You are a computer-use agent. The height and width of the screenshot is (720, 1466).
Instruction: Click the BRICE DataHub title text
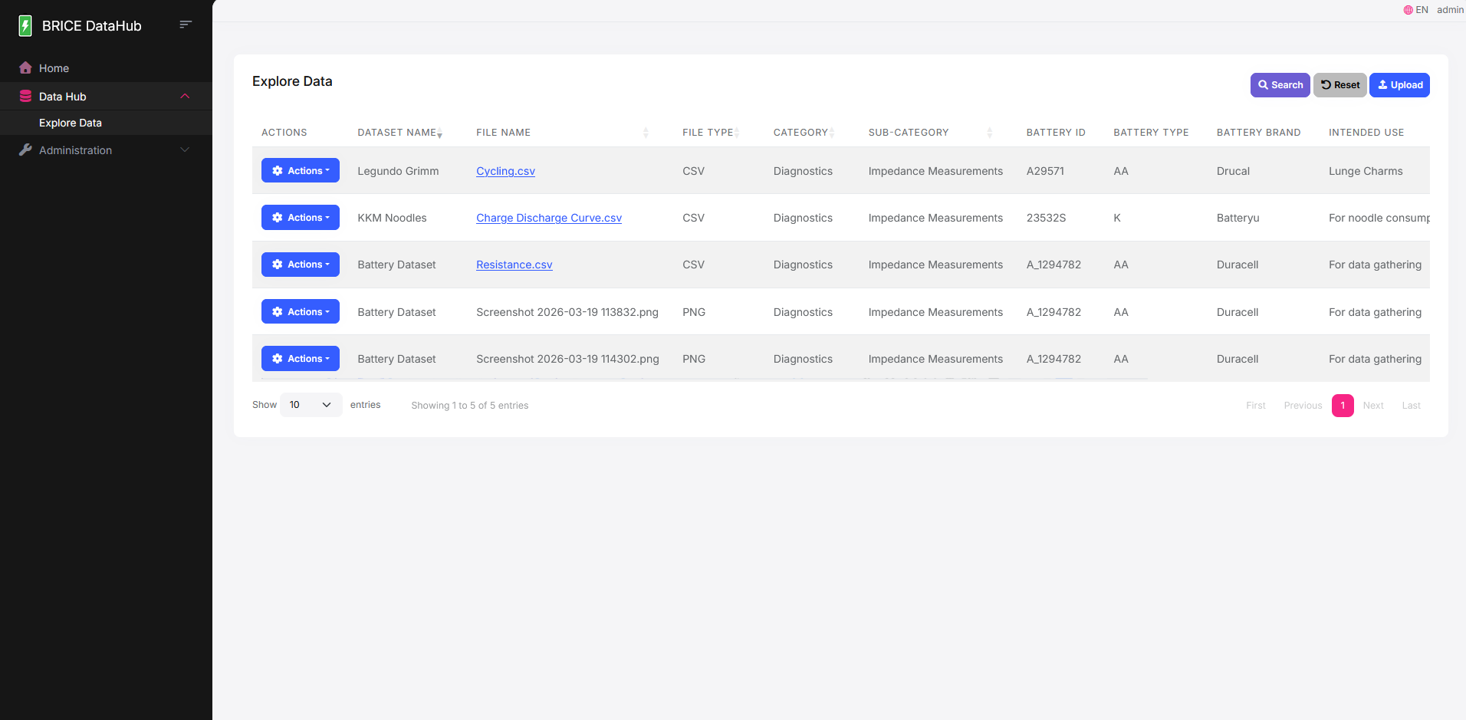92,26
